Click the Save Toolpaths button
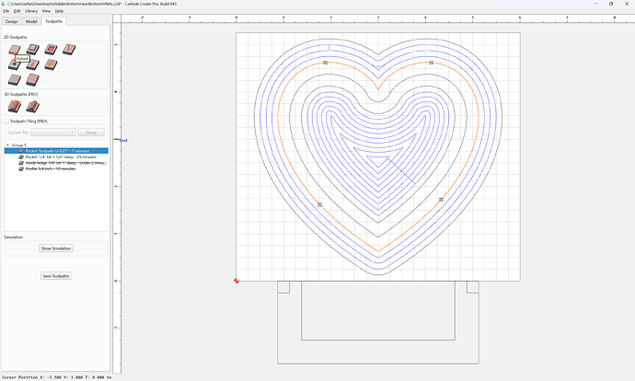The width and height of the screenshot is (635, 381). [56, 276]
